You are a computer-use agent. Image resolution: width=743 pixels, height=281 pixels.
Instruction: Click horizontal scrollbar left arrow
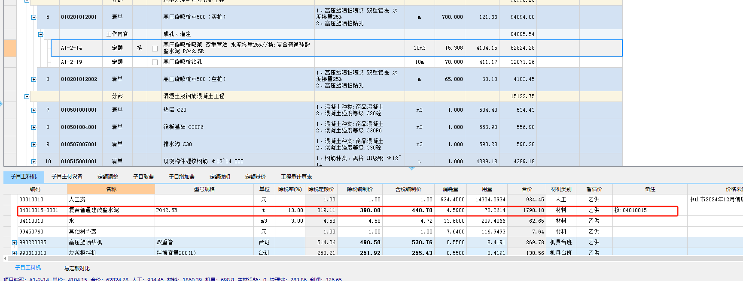tap(5, 258)
